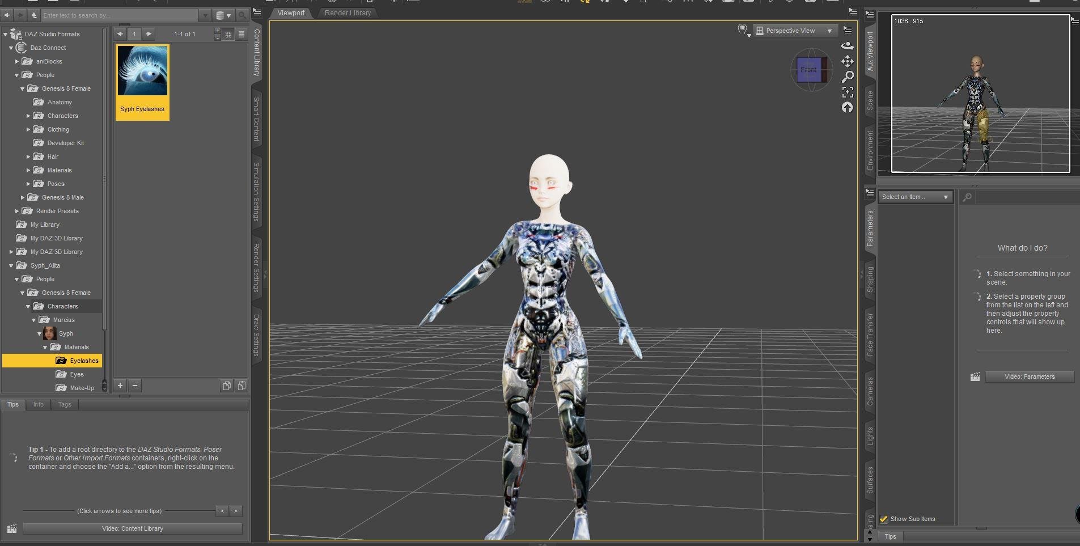Select the Developer Kit folder
Viewport: 1080px width, 546px height.
65,143
